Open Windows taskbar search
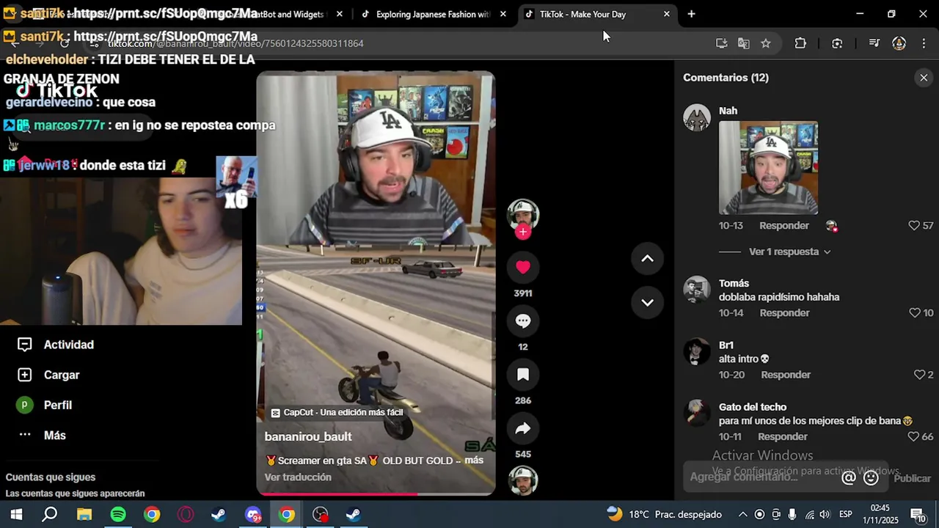939x528 pixels. click(x=50, y=515)
